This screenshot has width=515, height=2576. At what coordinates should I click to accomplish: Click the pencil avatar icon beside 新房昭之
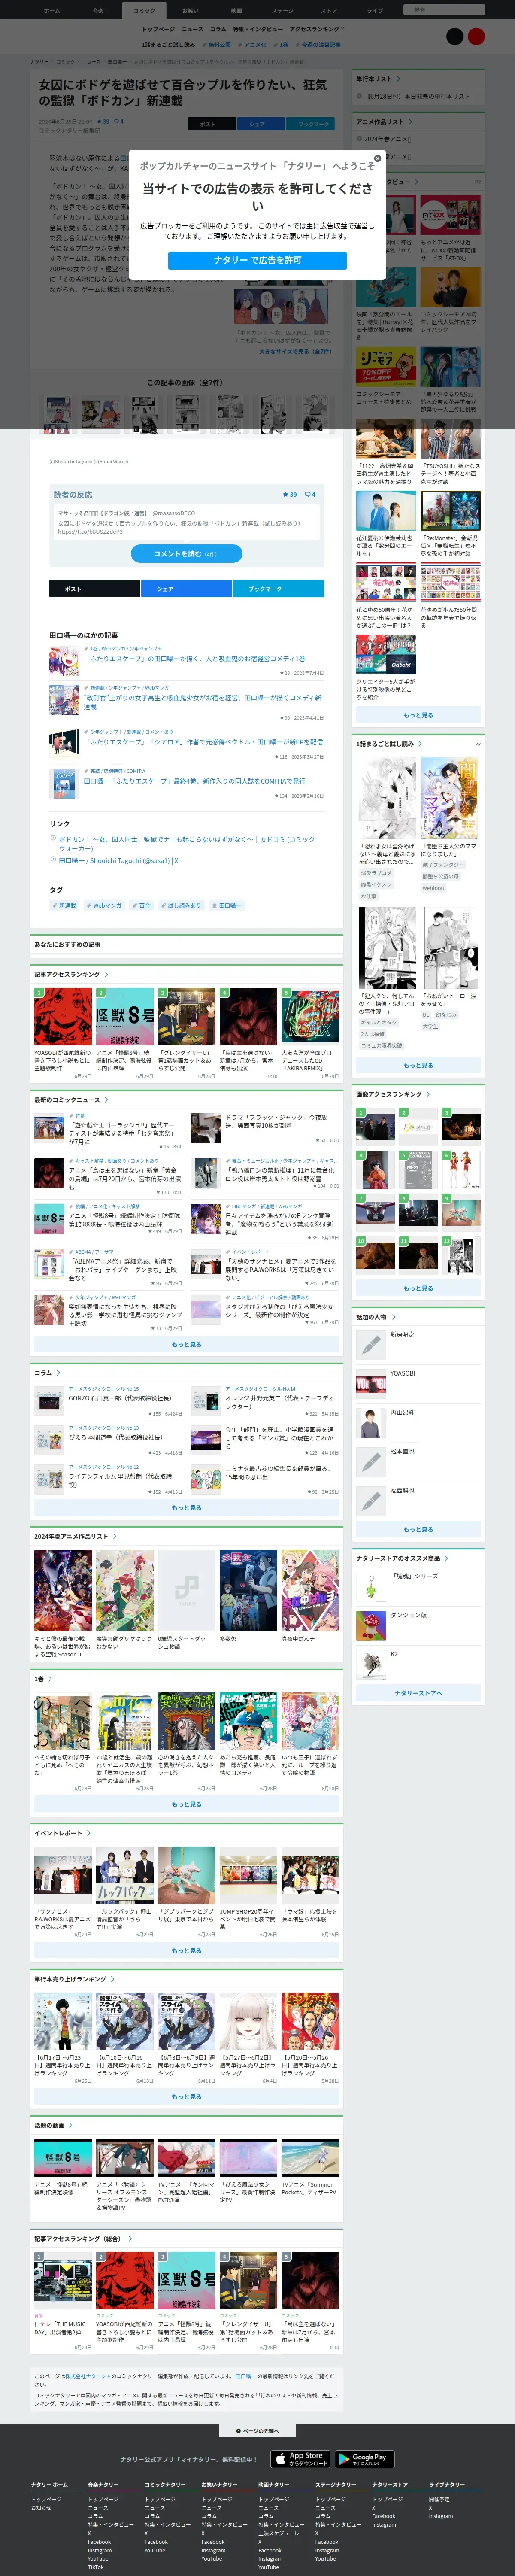click(x=371, y=1345)
